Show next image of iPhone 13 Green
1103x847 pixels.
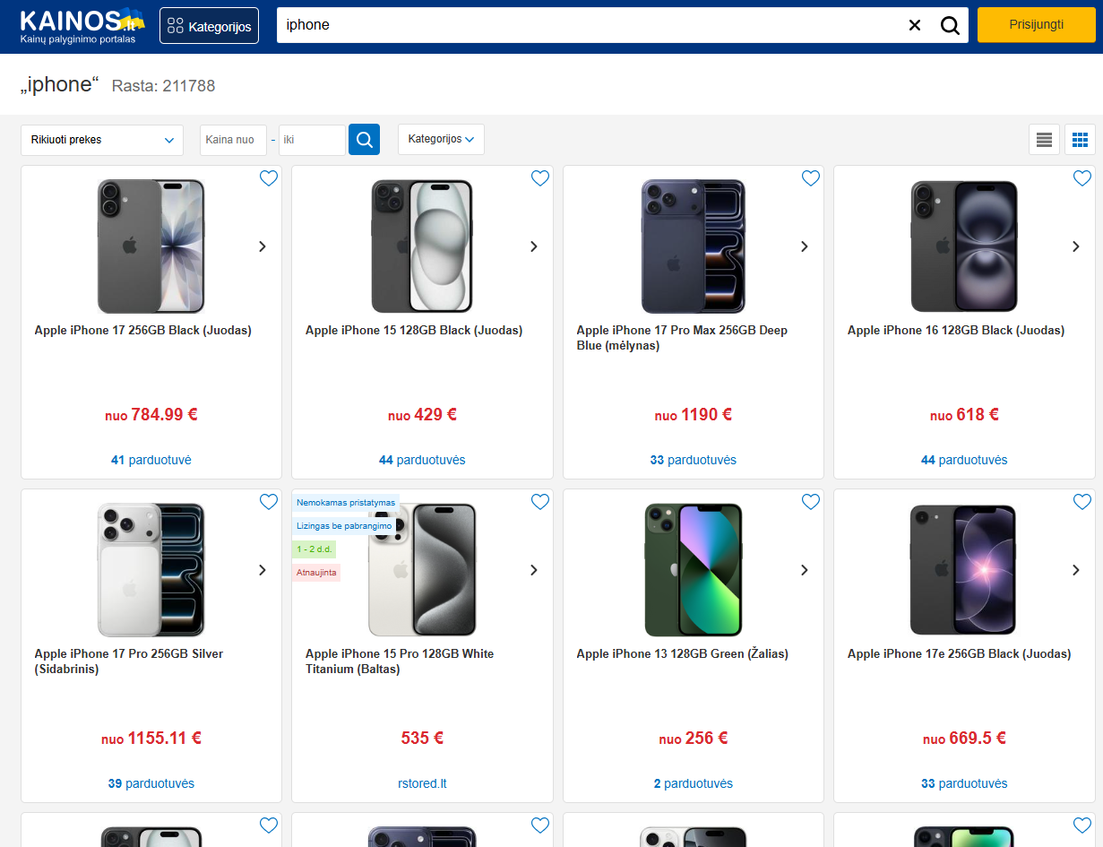(x=805, y=570)
